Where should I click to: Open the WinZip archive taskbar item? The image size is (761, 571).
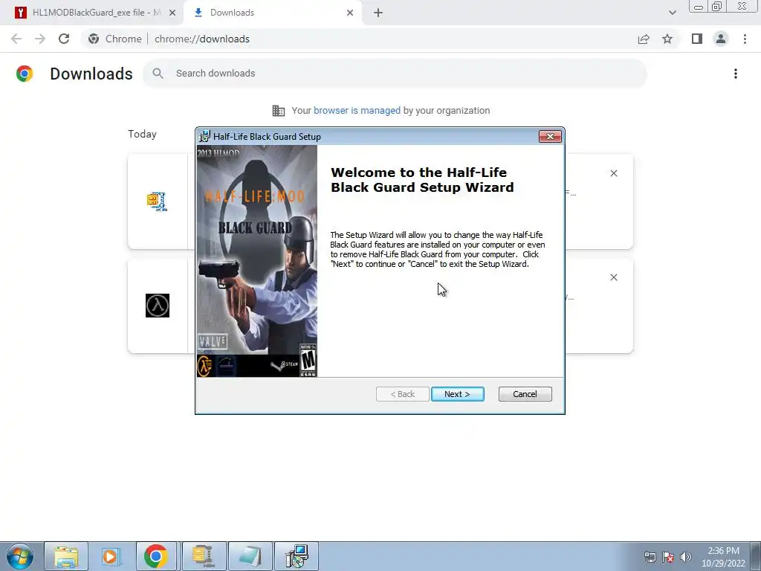pyautogui.click(x=204, y=556)
